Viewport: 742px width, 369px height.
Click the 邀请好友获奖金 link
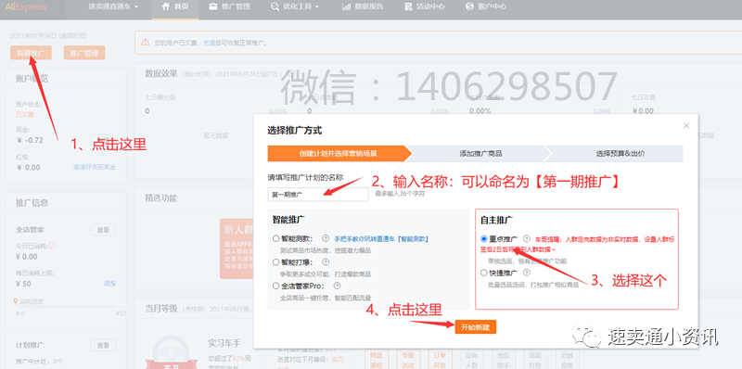click(95, 167)
